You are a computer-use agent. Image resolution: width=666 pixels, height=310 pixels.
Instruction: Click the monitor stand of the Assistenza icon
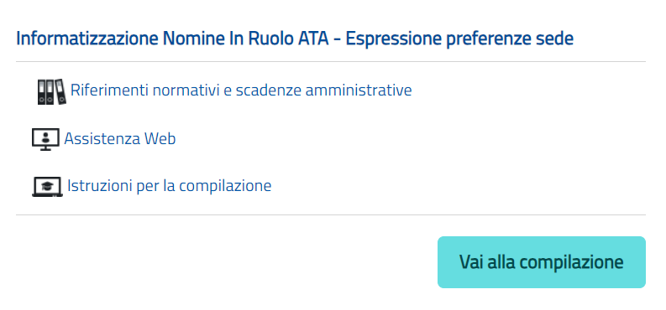click(46, 148)
